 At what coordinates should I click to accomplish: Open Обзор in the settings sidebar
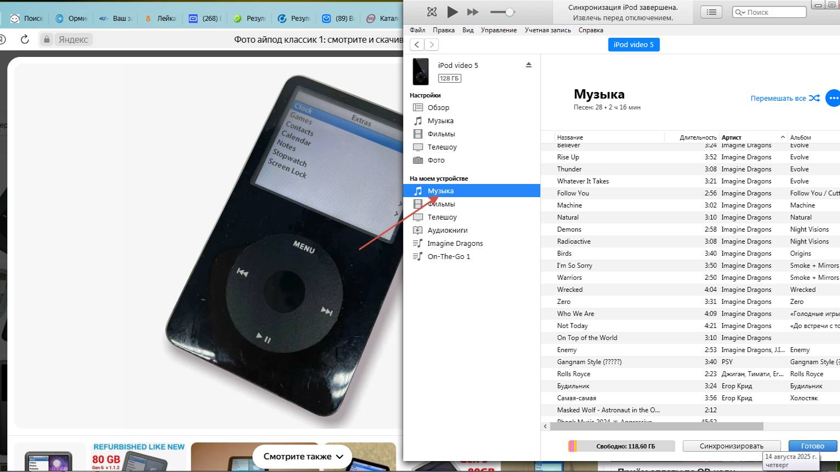(438, 108)
